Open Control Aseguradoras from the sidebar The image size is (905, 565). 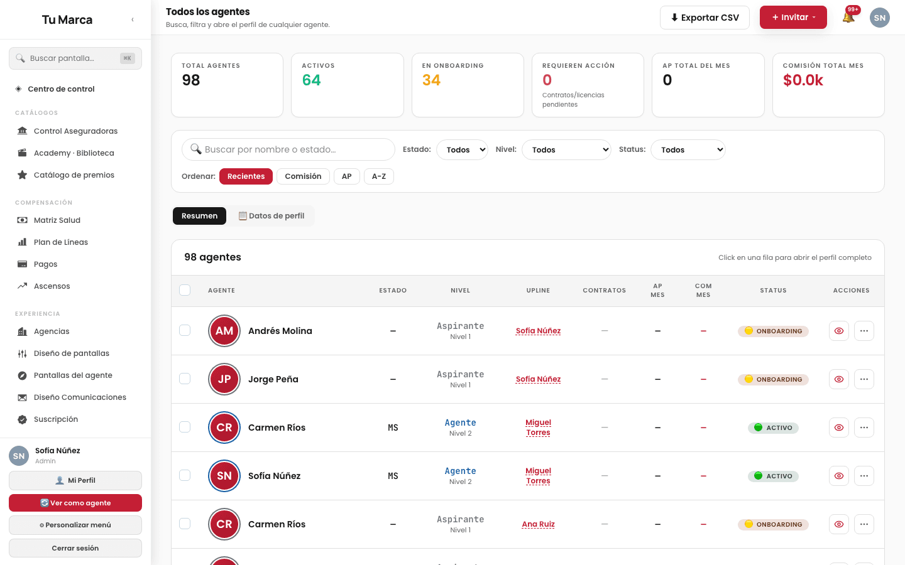coord(75,131)
